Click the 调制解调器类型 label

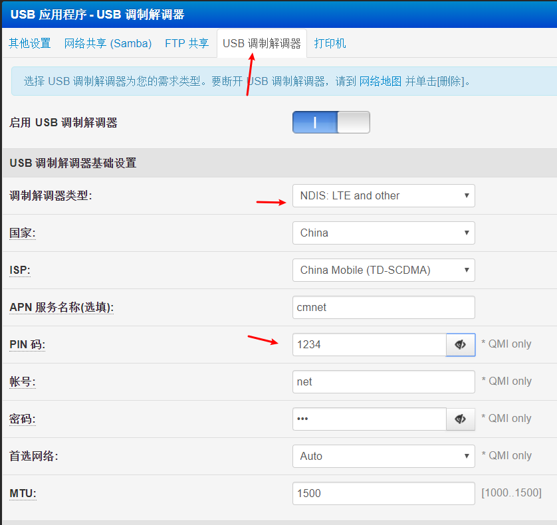(x=51, y=195)
